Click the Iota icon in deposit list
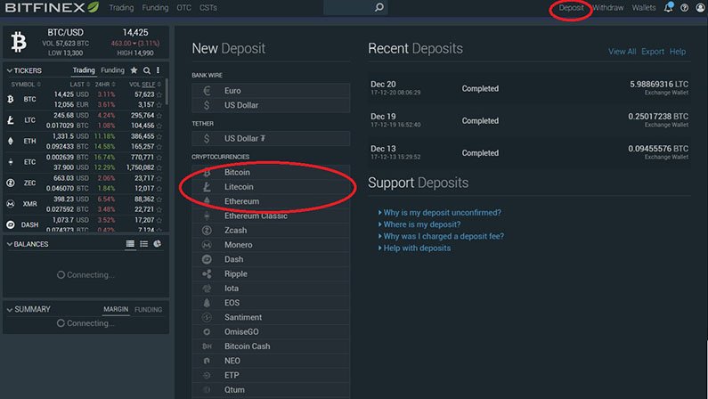 click(x=207, y=288)
